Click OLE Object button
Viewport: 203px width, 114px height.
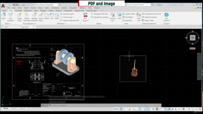(128, 17)
